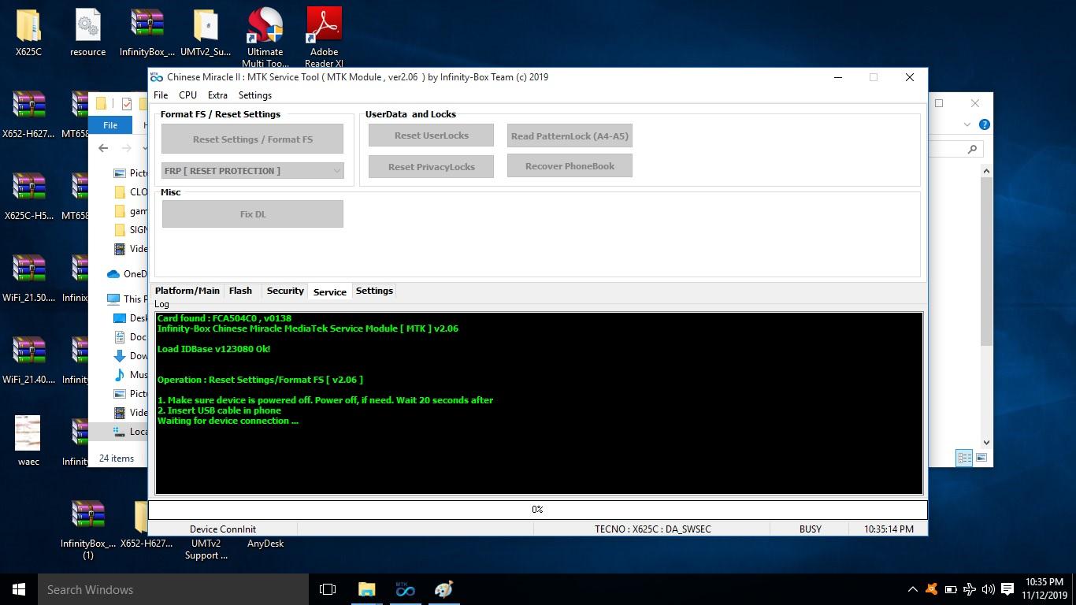Go back in the File Explorer window

[103, 148]
